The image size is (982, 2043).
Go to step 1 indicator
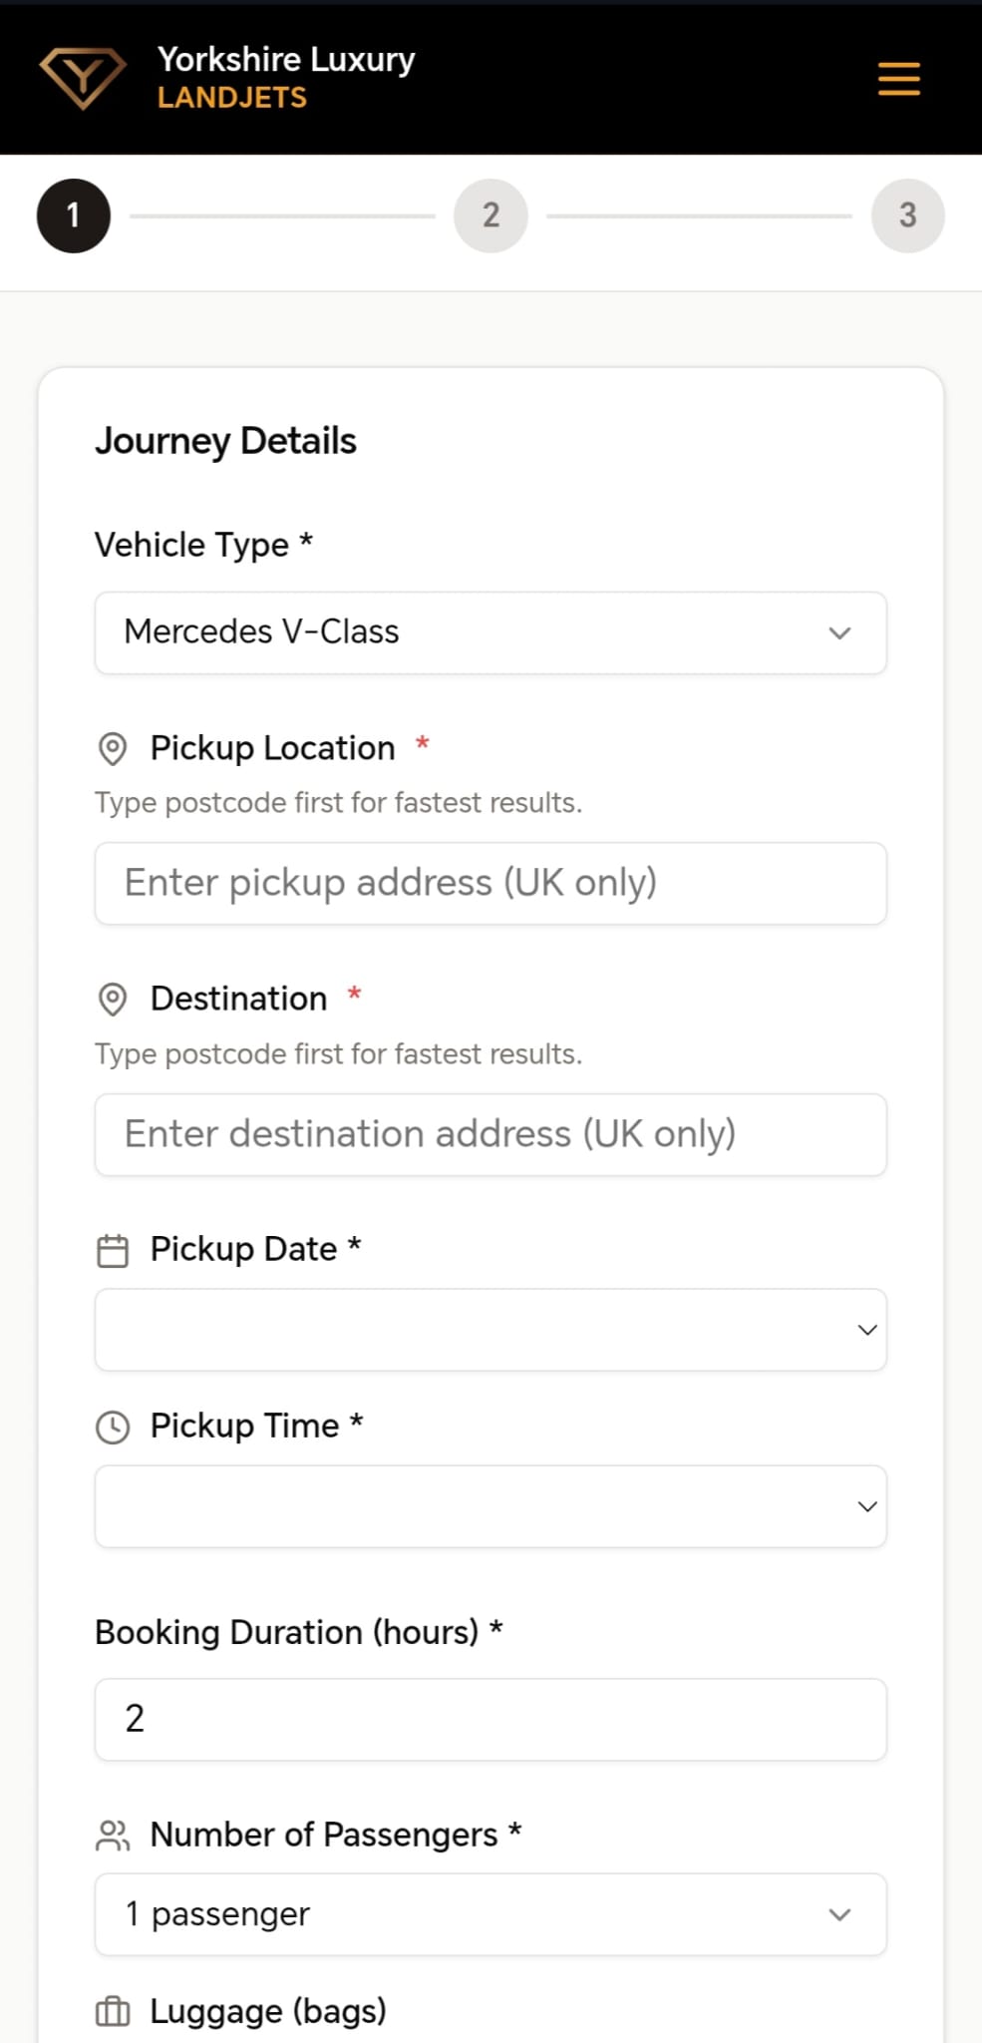(74, 215)
